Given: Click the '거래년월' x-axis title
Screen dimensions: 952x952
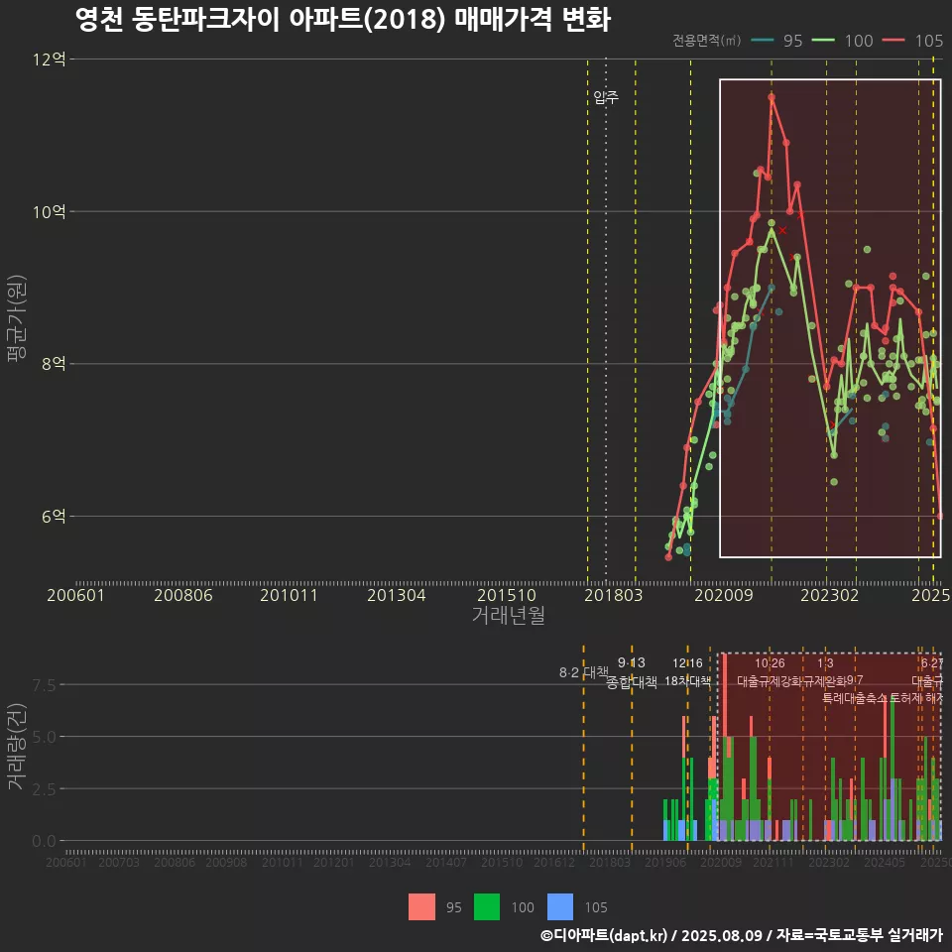Looking at the screenshot, I should tap(508, 615).
